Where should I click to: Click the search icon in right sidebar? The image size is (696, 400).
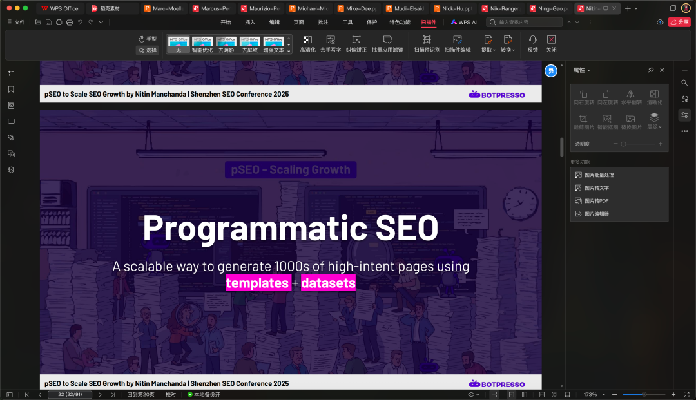coord(684,83)
